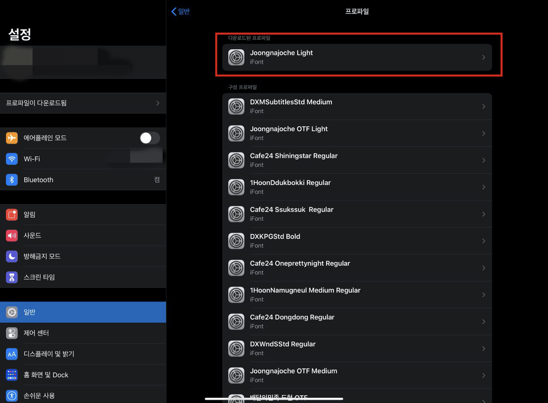Image resolution: width=548 pixels, height=403 pixels.
Task: Open 홈 화면 및 Dock settings
Action: (83, 375)
